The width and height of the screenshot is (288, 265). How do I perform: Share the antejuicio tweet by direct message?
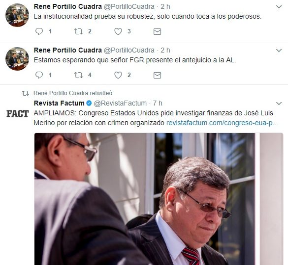157,75
